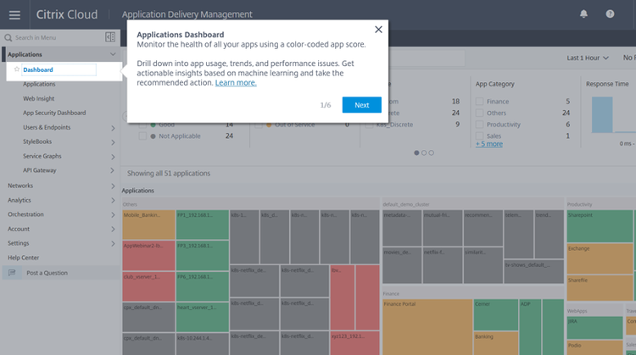Expand StyleBooks submenu
The image size is (636, 355).
coord(113,142)
